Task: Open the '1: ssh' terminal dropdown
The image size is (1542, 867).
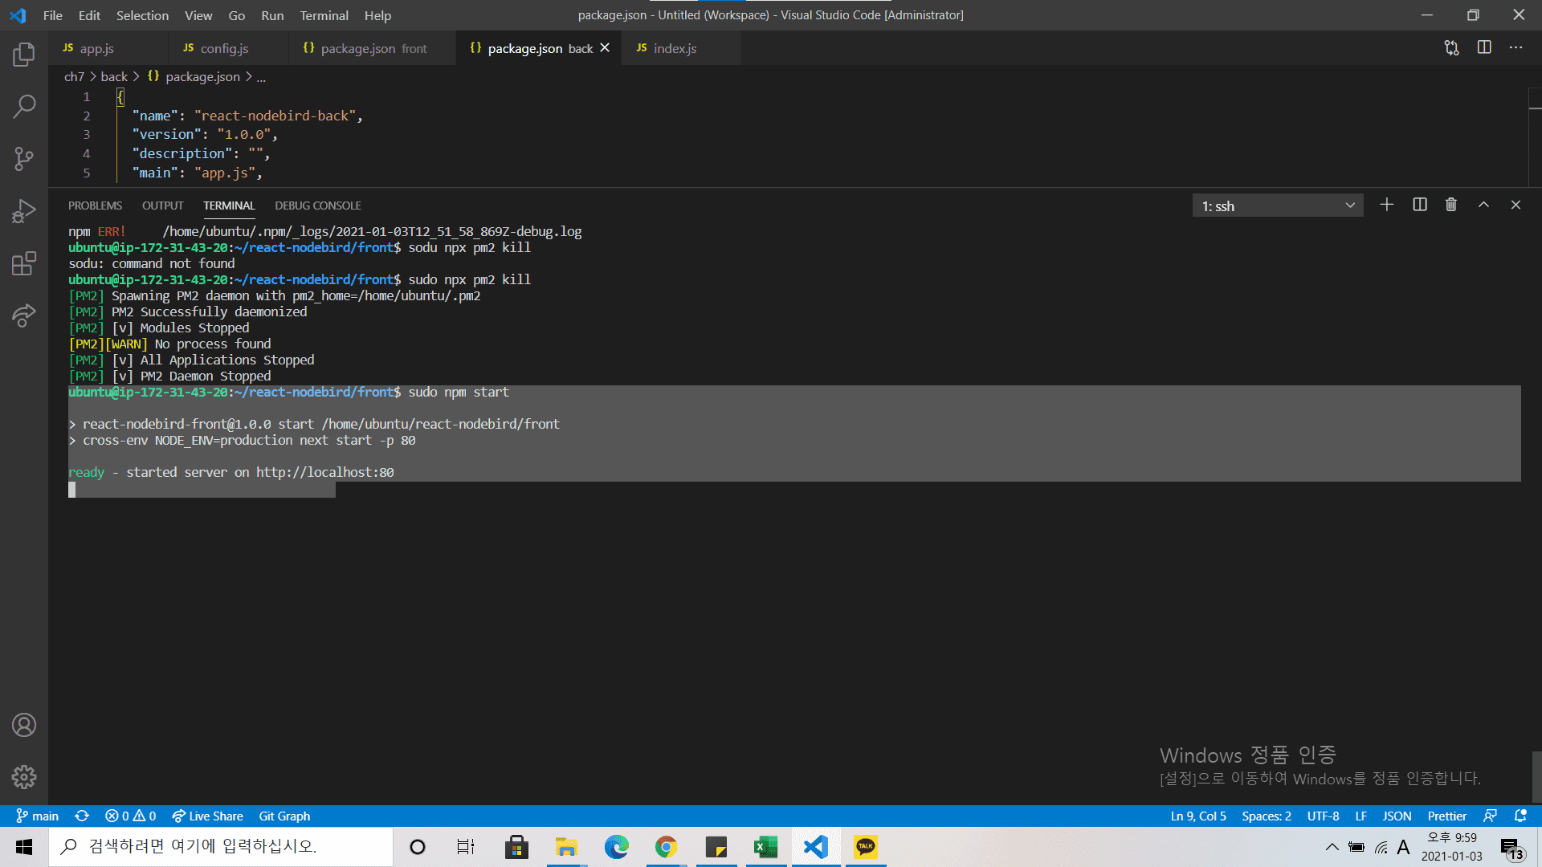Action: tap(1278, 206)
